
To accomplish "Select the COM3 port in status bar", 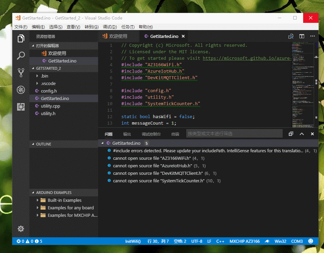I will (x=297, y=241).
